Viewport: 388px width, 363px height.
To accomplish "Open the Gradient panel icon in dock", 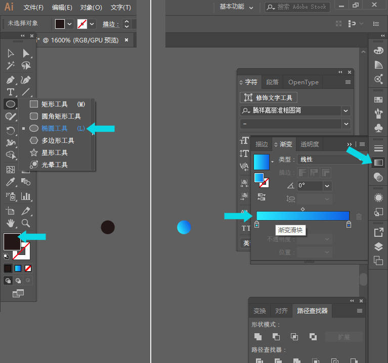I will click(378, 163).
